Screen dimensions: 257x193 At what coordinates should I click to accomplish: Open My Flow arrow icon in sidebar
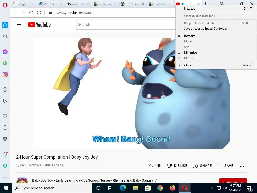pyautogui.click(x=5, y=101)
